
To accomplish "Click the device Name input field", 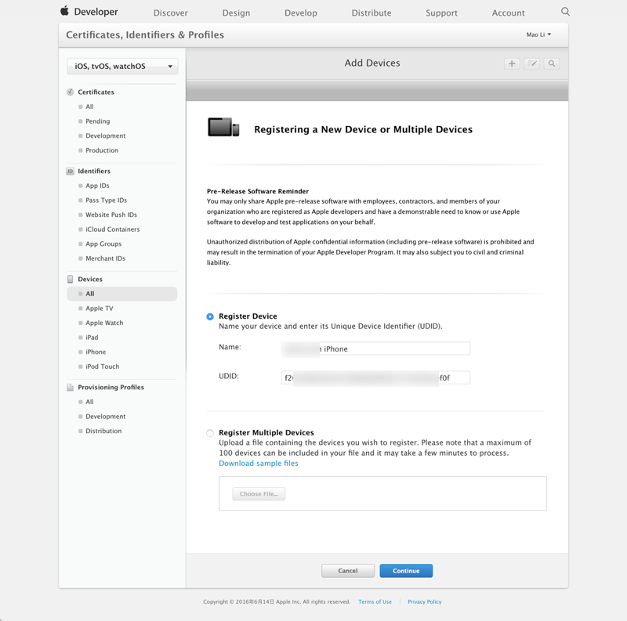I will pyautogui.click(x=375, y=348).
